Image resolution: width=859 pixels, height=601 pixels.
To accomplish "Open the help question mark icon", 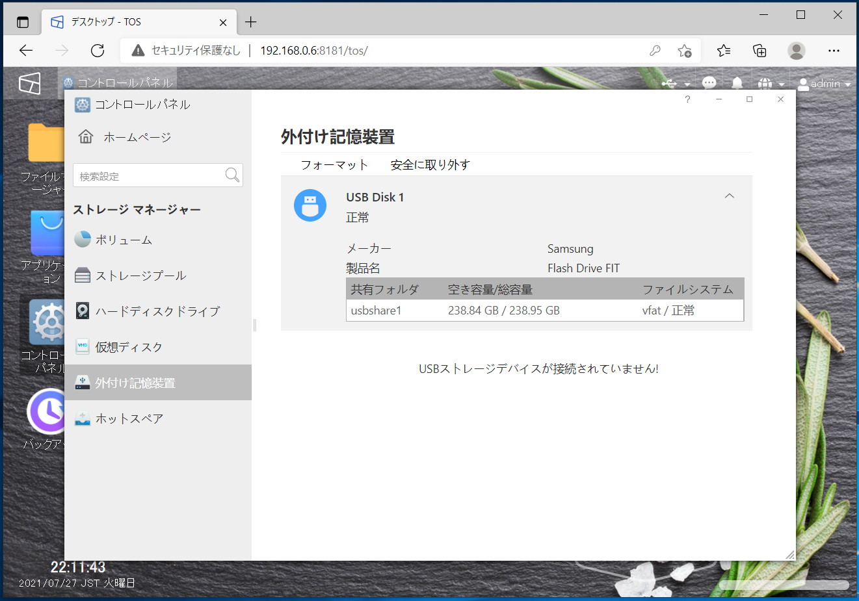I will (x=687, y=99).
